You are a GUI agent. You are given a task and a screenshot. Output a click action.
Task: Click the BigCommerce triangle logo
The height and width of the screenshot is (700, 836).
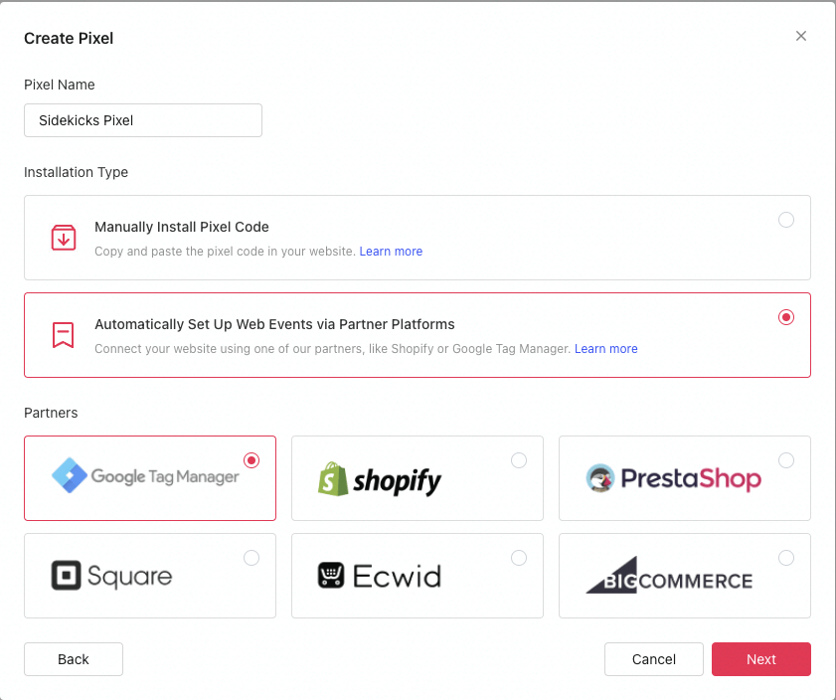click(x=612, y=575)
